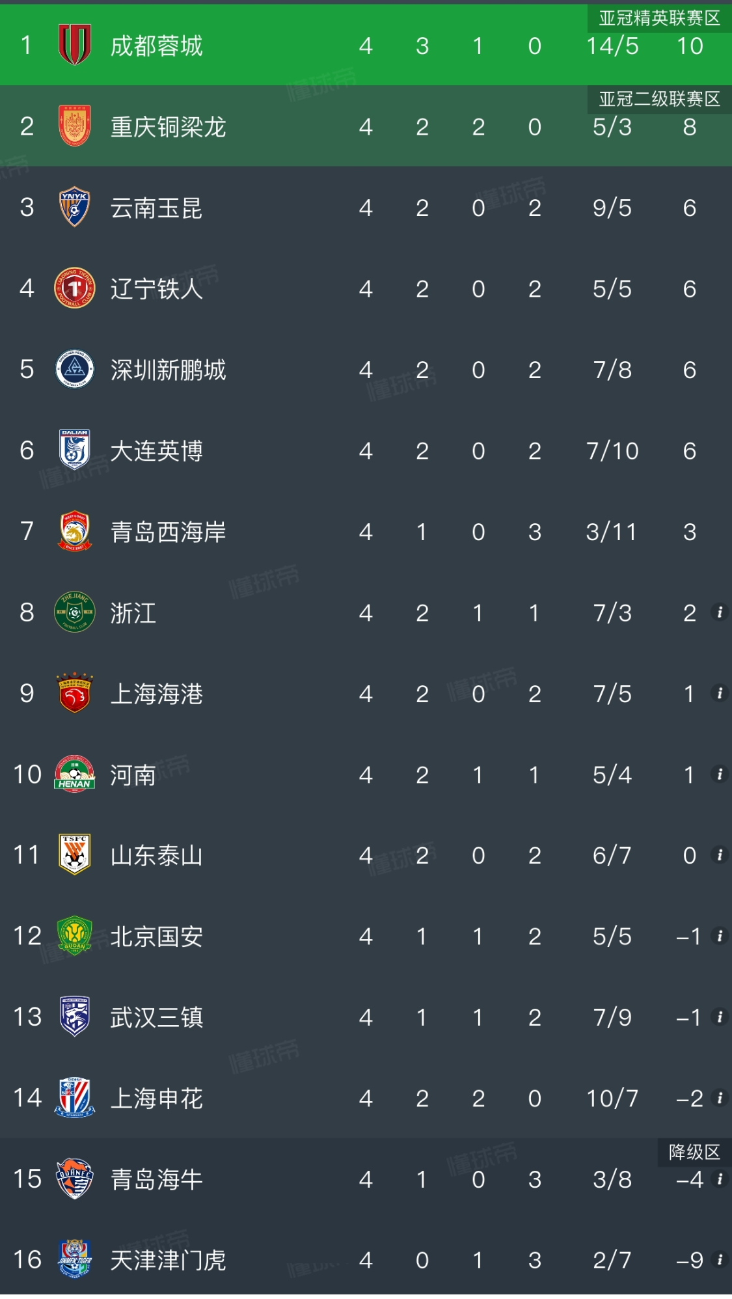732x1299 pixels.
Task: Tap the AFC Champions League Elite zone (亚冠精英联赛区) label
Action: 658,18
